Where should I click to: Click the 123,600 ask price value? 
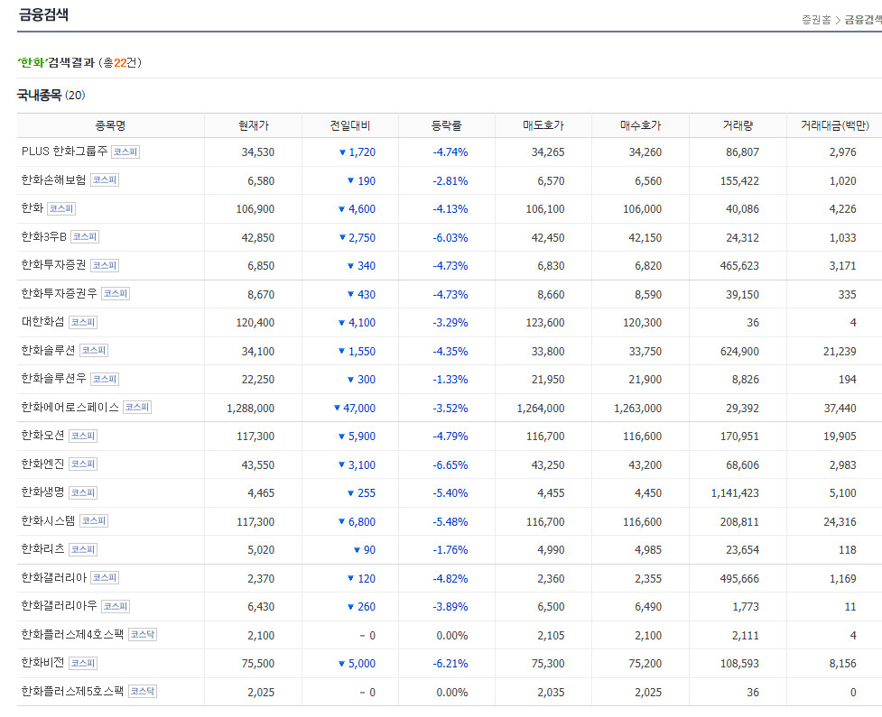click(545, 323)
